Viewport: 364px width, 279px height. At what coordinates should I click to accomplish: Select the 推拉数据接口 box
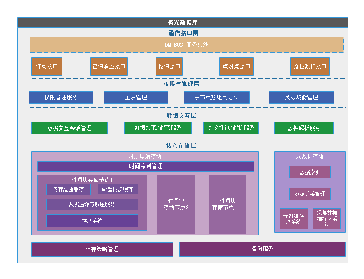[310, 66]
